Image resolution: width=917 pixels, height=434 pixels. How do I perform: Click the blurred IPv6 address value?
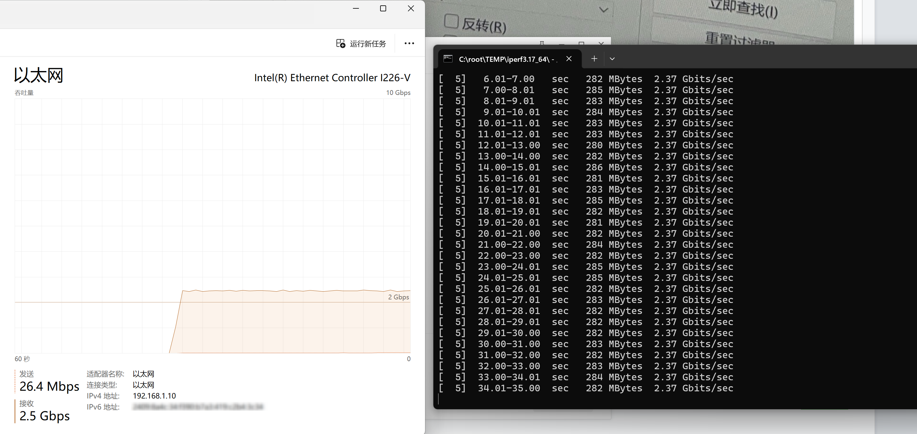[198, 407]
